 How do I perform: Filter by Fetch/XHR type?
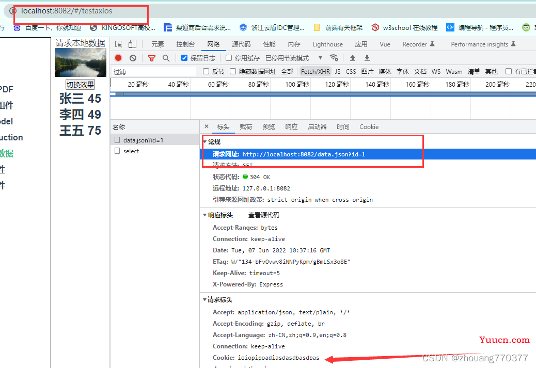[315, 71]
